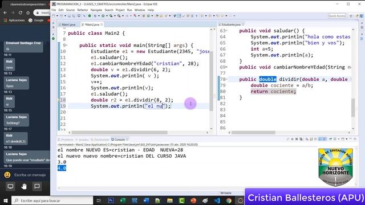This screenshot has width=365, height=205.
Task: Expand the External Tools dropdown arrow
Action: pyautogui.click(x=123, y=16)
